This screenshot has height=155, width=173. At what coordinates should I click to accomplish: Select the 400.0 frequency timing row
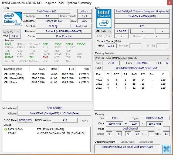(132, 80)
